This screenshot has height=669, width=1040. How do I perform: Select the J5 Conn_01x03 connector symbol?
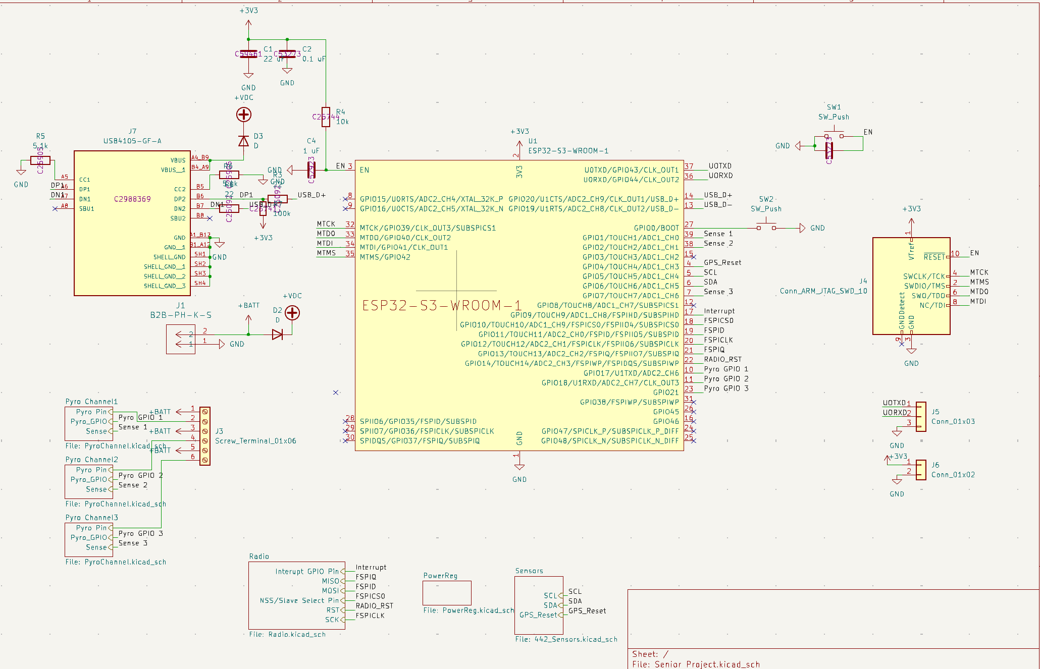click(921, 417)
